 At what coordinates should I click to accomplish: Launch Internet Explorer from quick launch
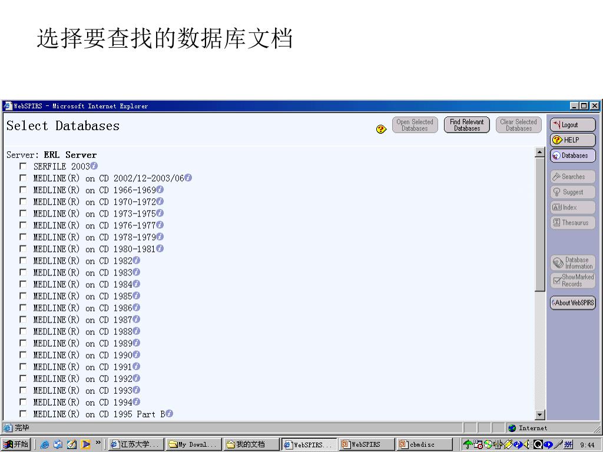(x=45, y=444)
